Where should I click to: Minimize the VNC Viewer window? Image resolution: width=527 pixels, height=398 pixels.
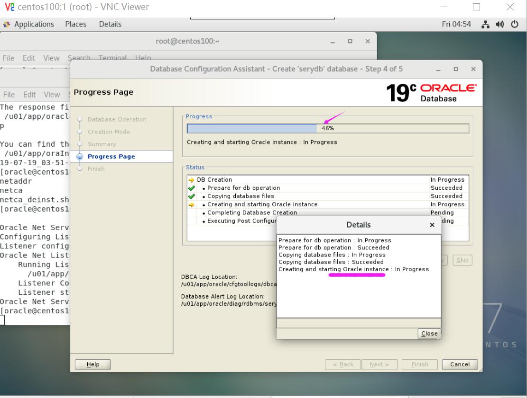(444, 7)
